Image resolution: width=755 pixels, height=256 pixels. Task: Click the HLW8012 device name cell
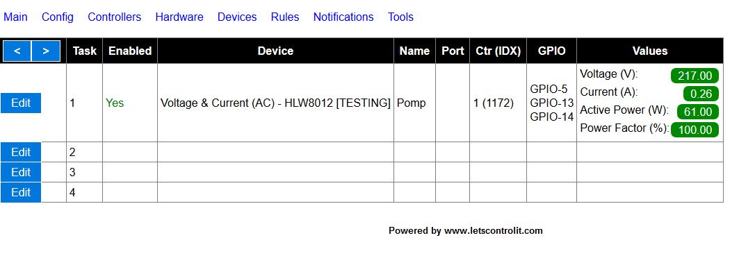(x=275, y=103)
